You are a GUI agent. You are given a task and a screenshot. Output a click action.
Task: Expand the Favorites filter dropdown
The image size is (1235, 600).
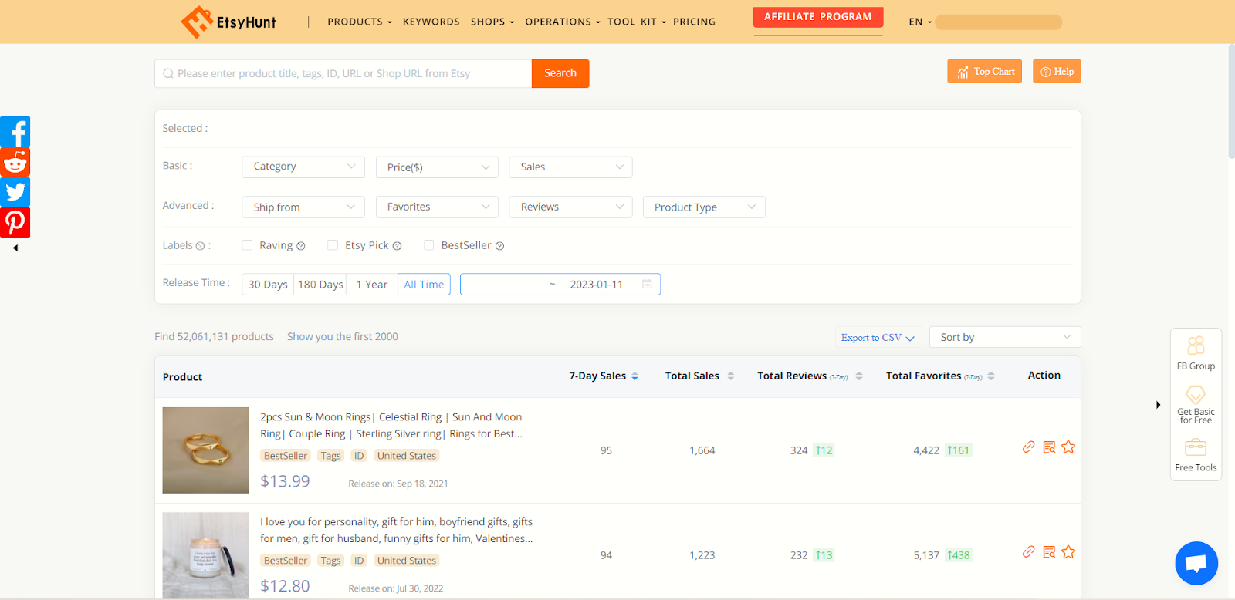[438, 207]
